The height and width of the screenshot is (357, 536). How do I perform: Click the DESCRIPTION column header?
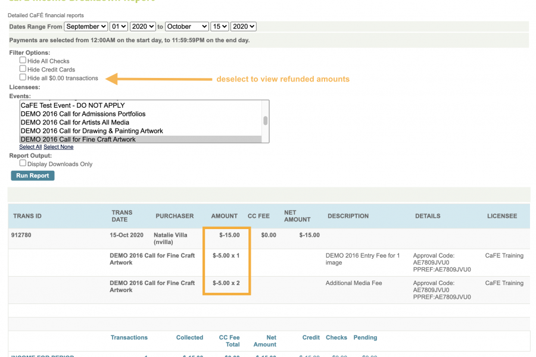348,216
